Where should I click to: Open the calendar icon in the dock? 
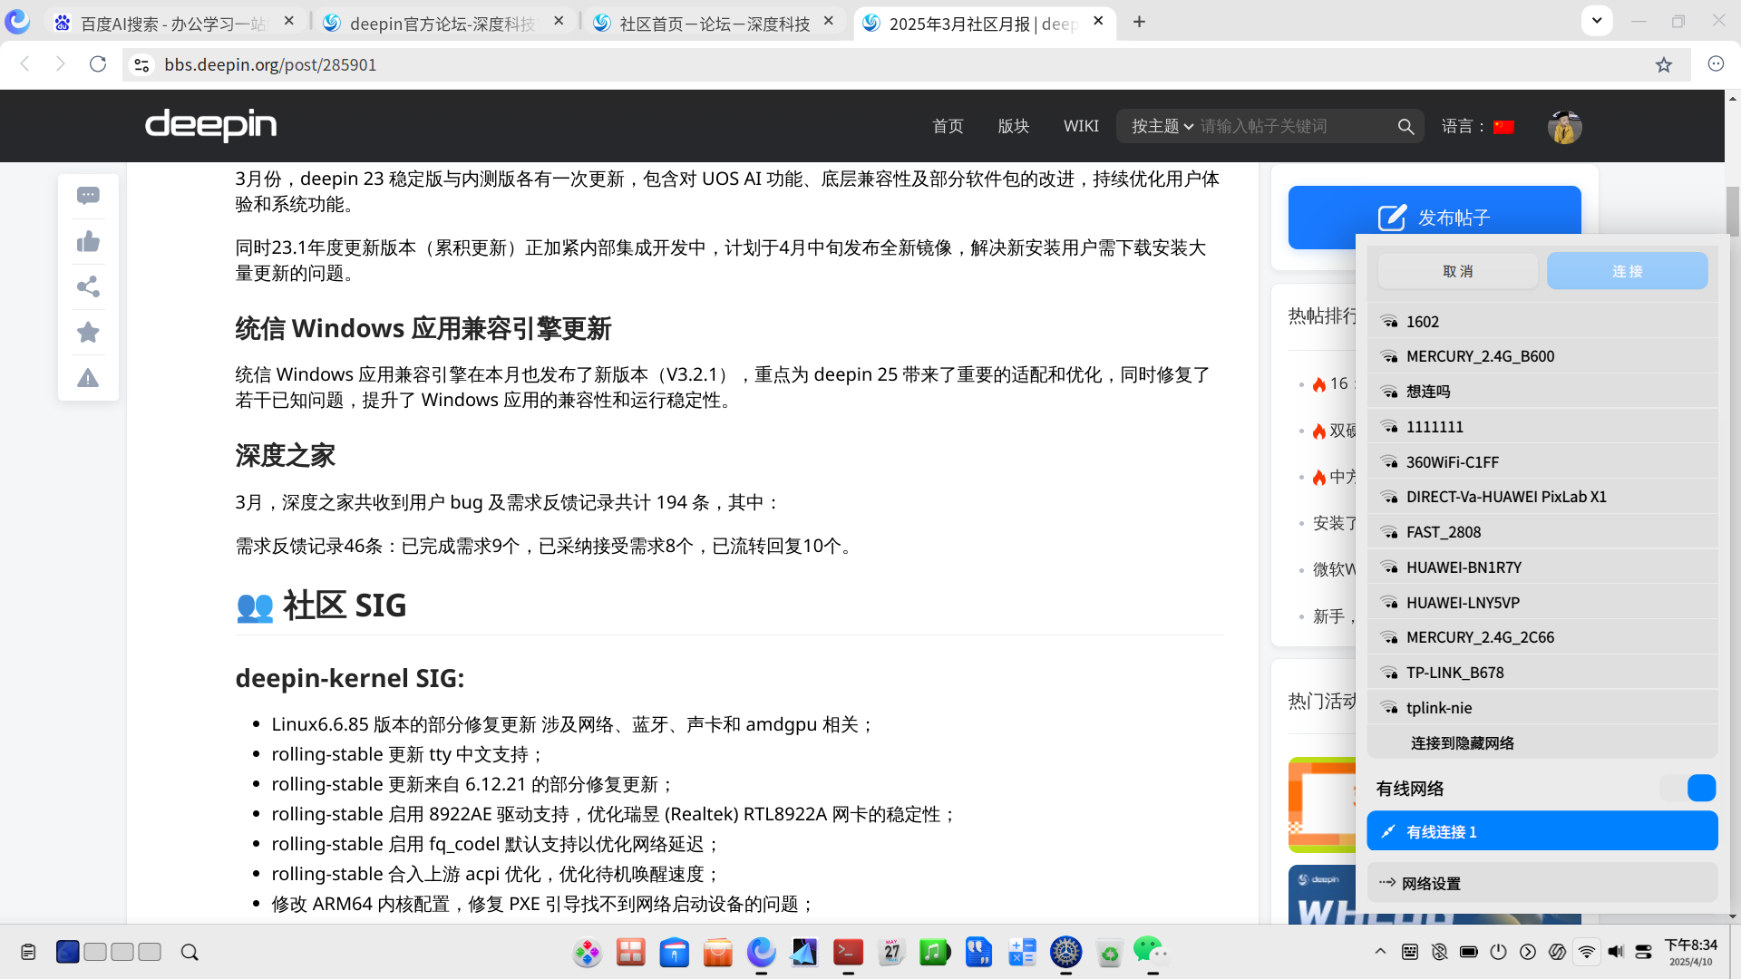[x=891, y=952]
